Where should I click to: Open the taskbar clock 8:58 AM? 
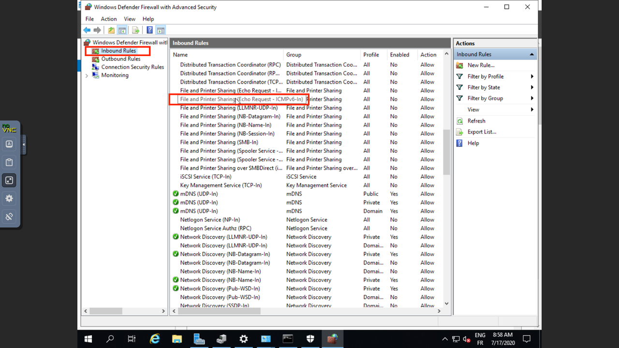point(503,339)
